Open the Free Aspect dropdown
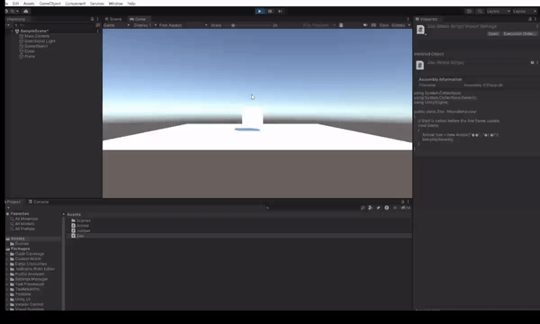This screenshot has height=324, width=540. (x=183, y=25)
